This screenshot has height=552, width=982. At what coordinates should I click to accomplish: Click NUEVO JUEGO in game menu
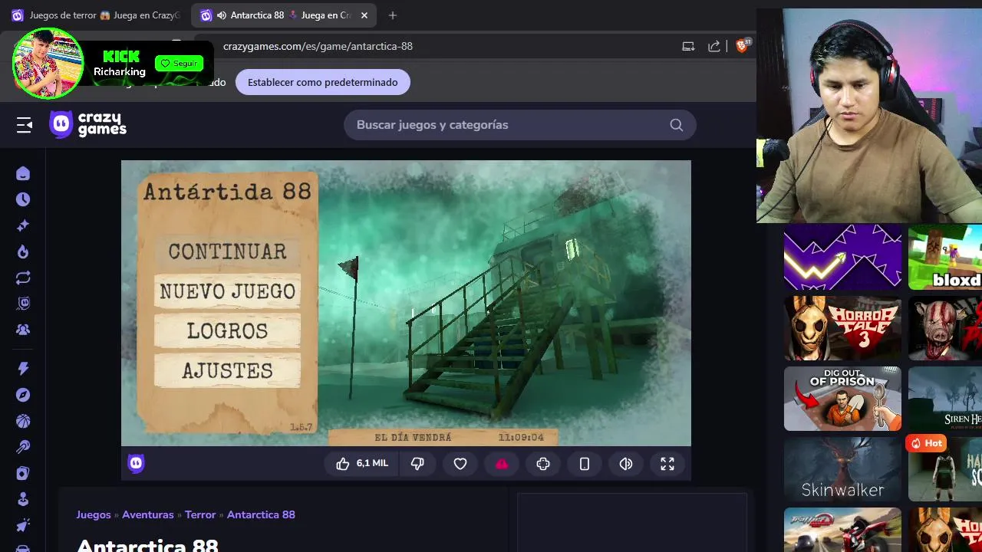227,291
